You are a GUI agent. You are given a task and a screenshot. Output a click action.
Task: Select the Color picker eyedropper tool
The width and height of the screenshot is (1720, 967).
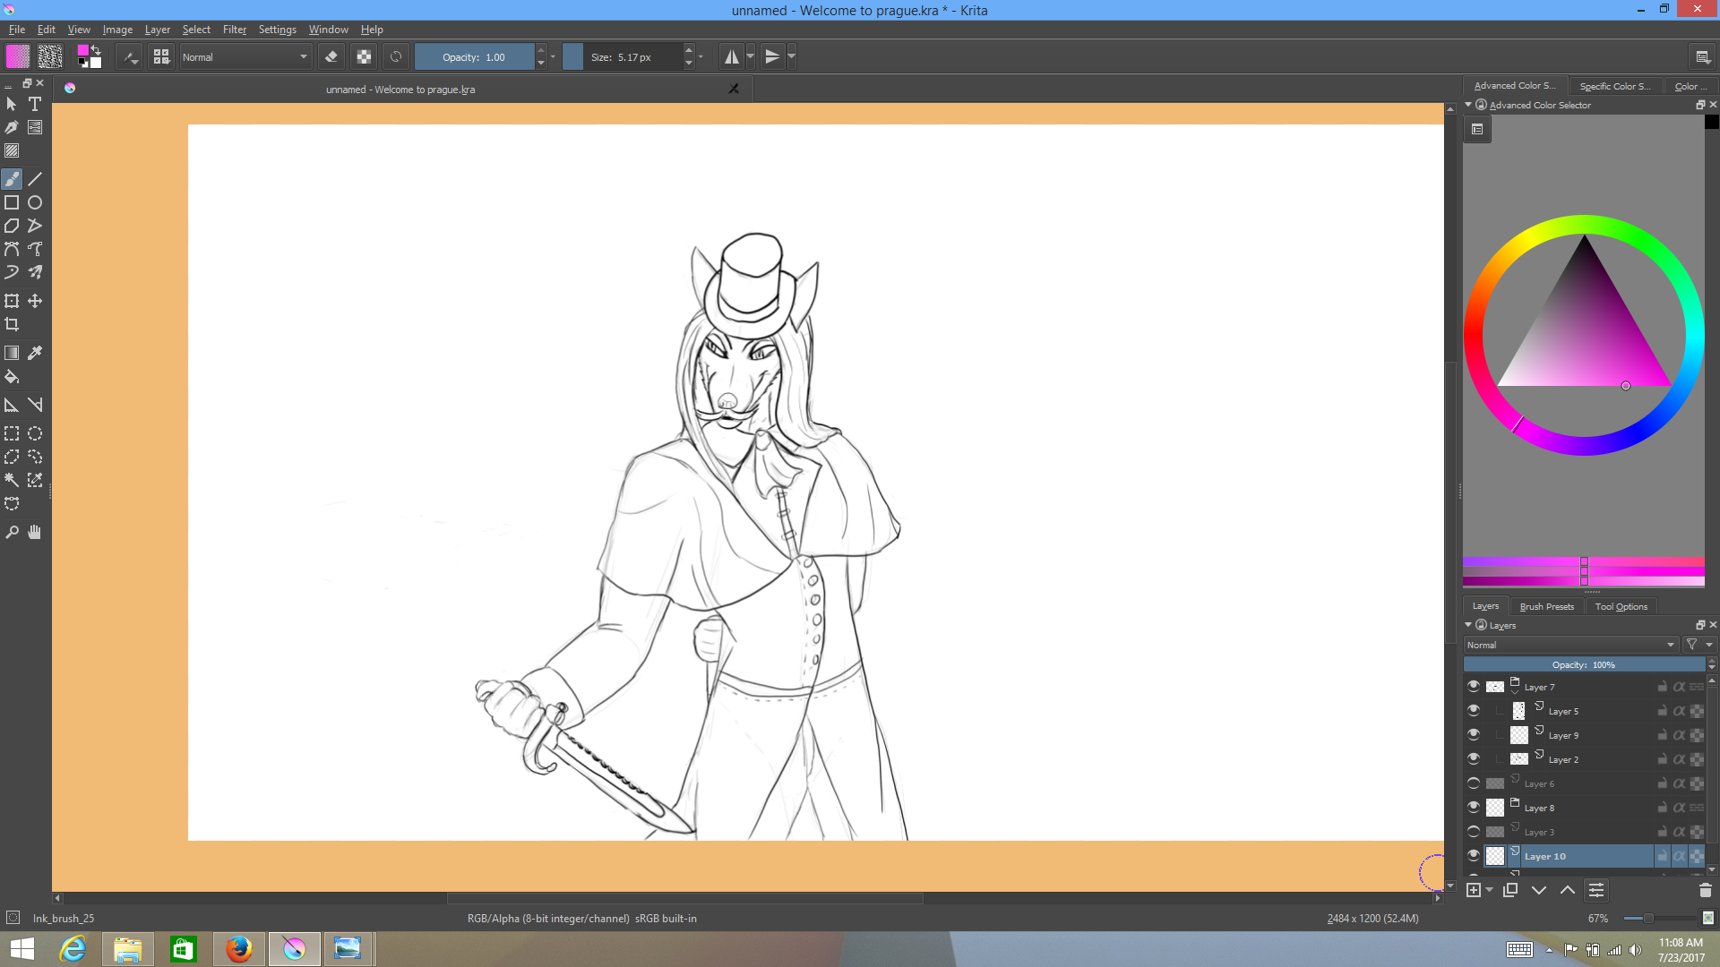pyautogui.click(x=35, y=353)
